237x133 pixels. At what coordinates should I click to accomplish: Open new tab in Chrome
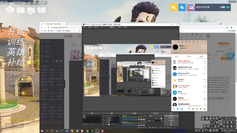tap(67, 24)
